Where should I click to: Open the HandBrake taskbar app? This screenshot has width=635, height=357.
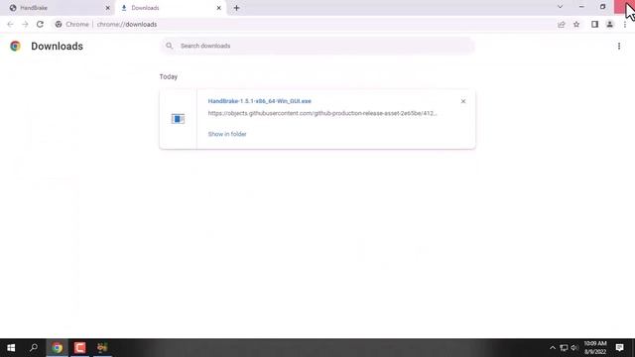point(102,348)
